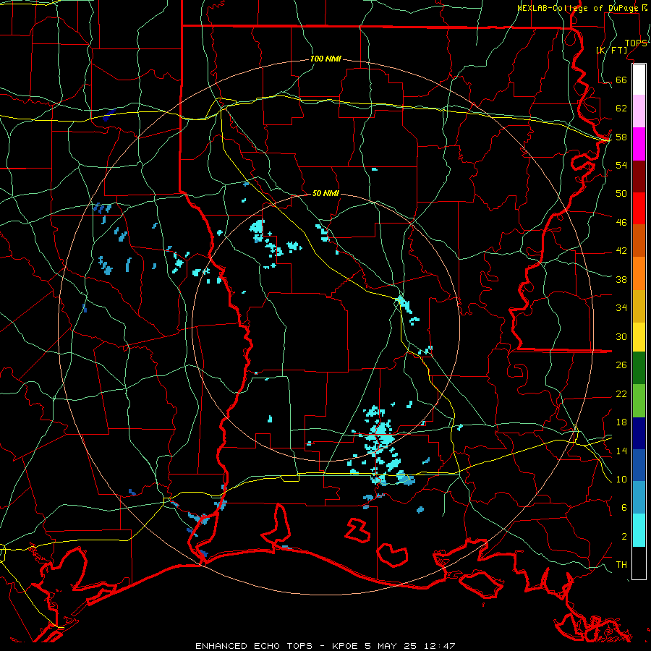Screen dimensions: 651x651
Task: Click the orange swatch below 42
Action: click(639, 273)
